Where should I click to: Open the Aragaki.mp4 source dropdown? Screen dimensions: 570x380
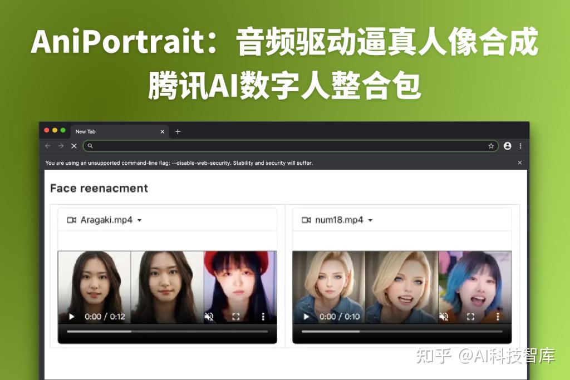139,220
